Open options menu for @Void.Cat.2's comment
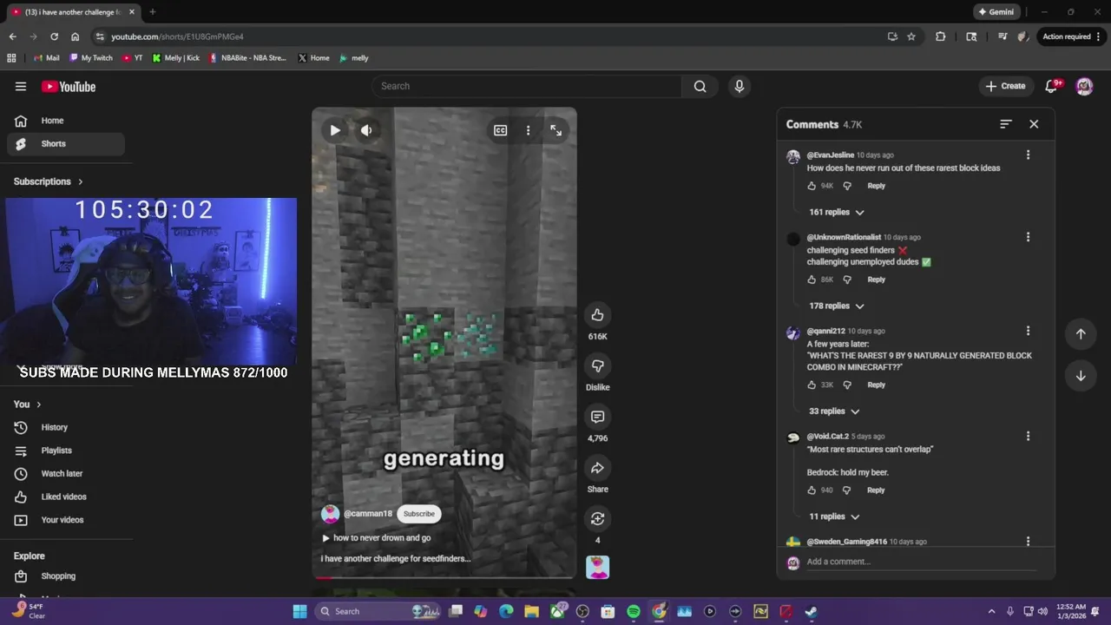The width and height of the screenshot is (1111, 625). (x=1029, y=436)
